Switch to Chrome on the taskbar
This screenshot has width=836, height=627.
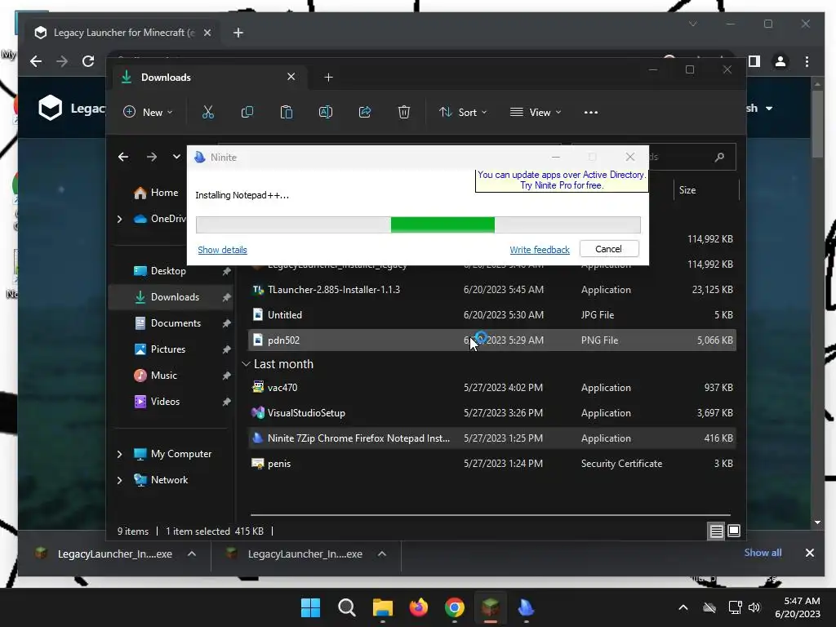click(454, 607)
